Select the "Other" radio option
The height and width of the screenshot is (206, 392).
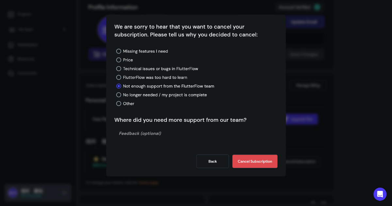tap(119, 104)
